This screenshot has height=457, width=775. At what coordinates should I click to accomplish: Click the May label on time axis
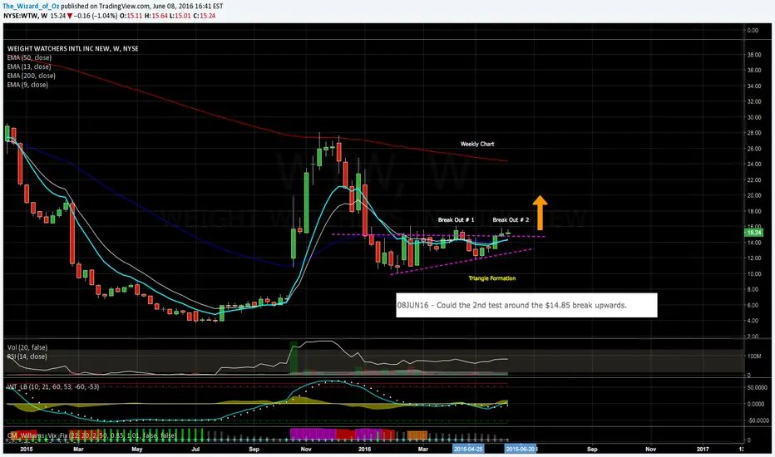137,449
